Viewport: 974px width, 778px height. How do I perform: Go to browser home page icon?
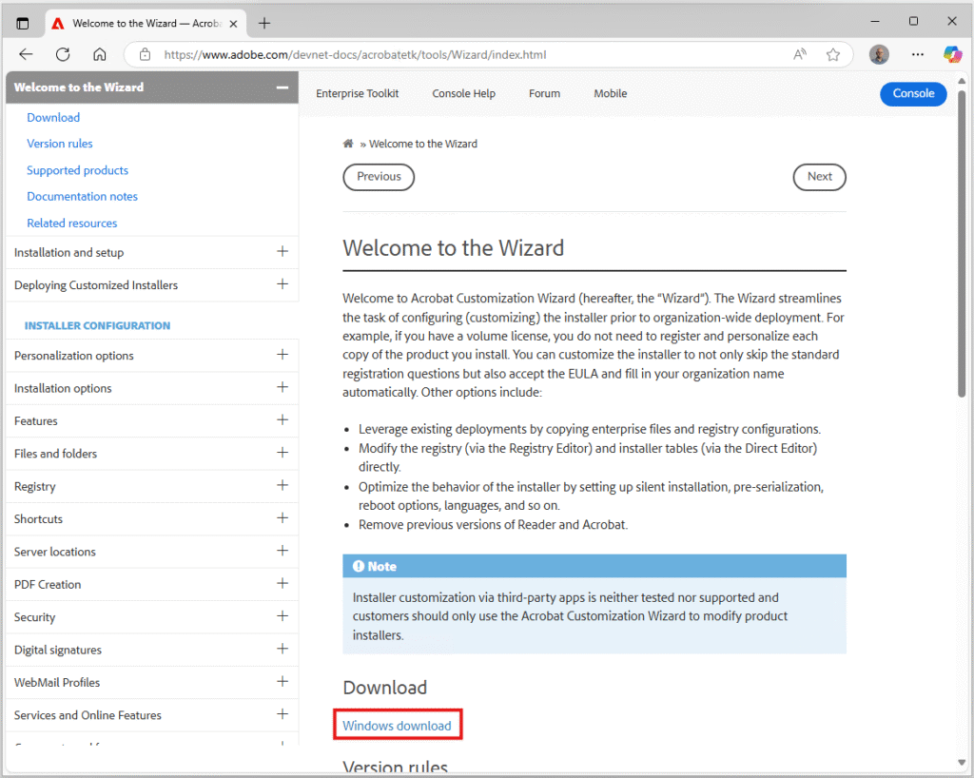(100, 54)
